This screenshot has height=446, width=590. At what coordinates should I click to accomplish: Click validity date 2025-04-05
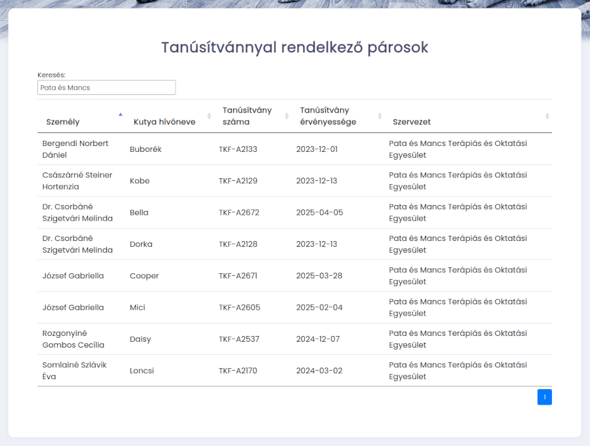coord(319,212)
